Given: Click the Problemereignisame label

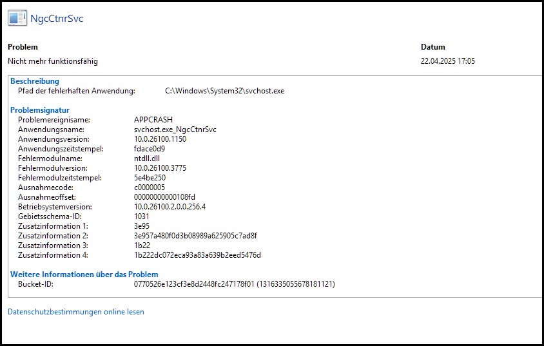Looking at the screenshot, I should [x=54, y=120].
